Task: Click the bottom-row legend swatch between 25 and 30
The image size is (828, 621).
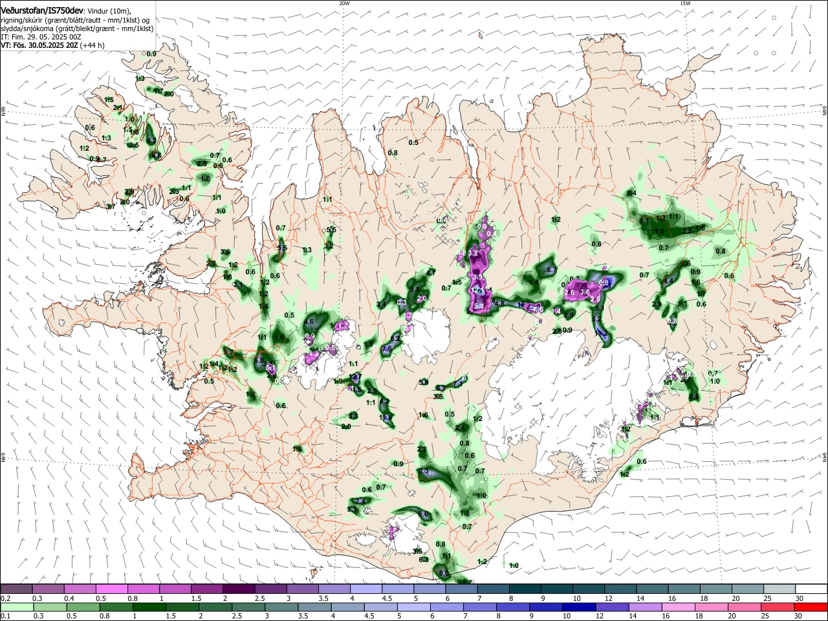Action: 778,607
